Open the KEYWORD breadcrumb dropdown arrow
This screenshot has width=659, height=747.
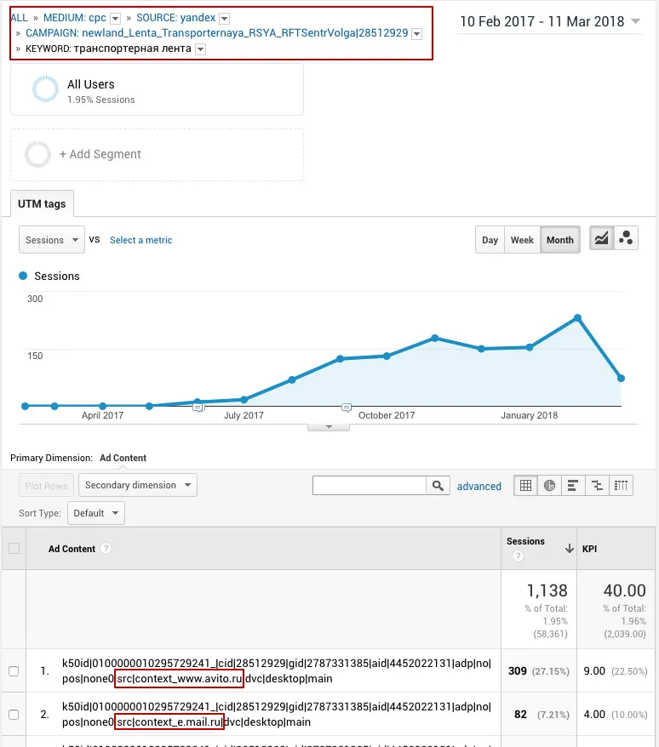point(201,49)
